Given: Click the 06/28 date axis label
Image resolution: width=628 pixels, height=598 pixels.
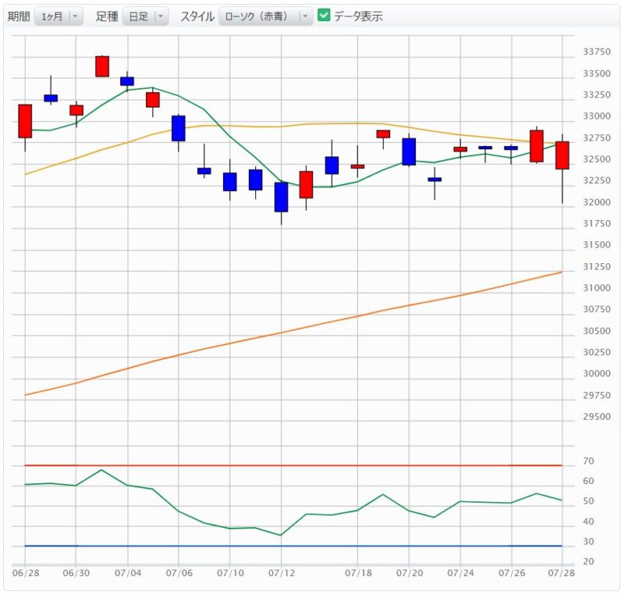Looking at the screenshot, I should point(26,573).
